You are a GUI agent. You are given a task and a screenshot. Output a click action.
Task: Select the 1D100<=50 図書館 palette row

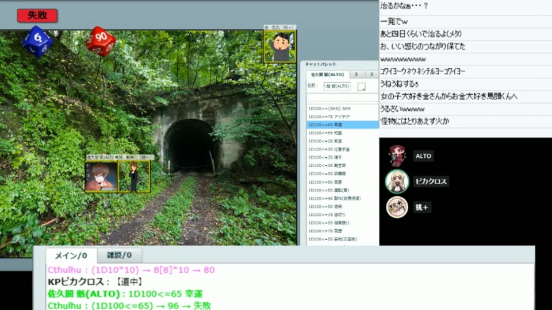[x=343, y=173]
